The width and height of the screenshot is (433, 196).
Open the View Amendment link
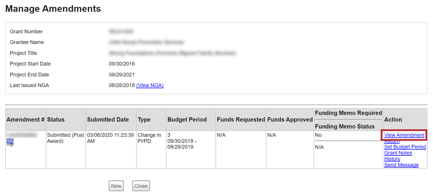click(x=404, y=135)
